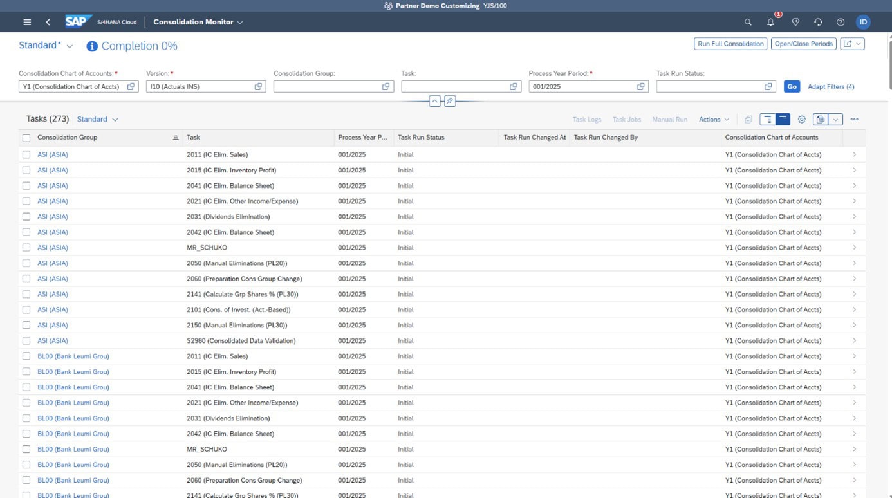Open the notifications bell

coord(770,22)
